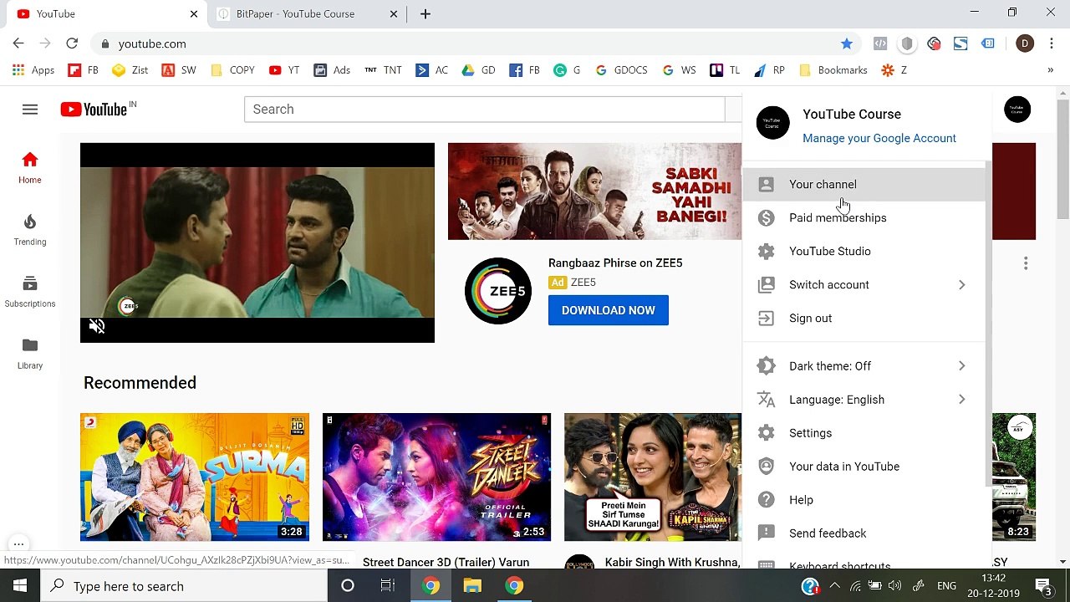Open the Kapil Sharma show thumbnail
Image resolution: width=1070 pixels, height=602 pixels.
(x=652, y=477)
